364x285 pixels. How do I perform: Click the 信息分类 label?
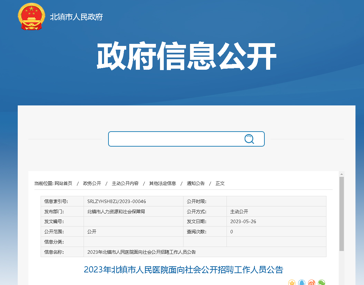[54, 242]
